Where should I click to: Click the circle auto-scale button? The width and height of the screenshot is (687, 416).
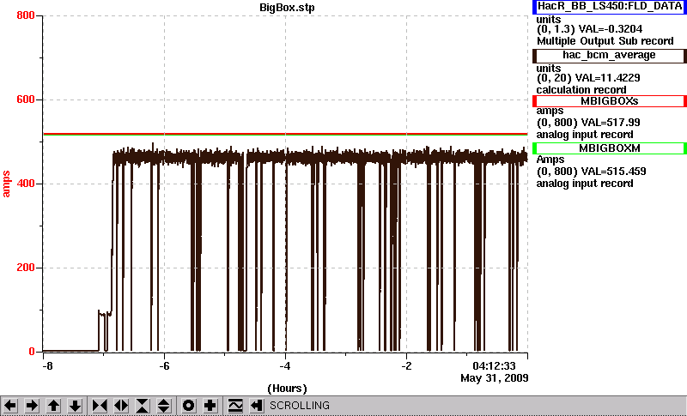189,406
